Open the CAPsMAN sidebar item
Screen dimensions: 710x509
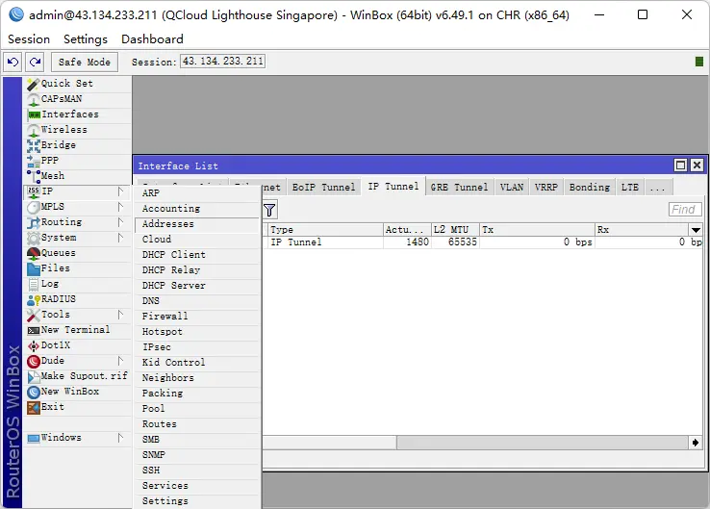(62, 99)
